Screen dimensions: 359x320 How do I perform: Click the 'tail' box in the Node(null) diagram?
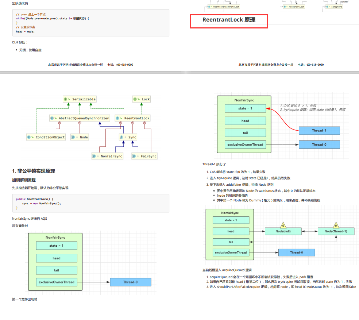[x=231, y=242]
